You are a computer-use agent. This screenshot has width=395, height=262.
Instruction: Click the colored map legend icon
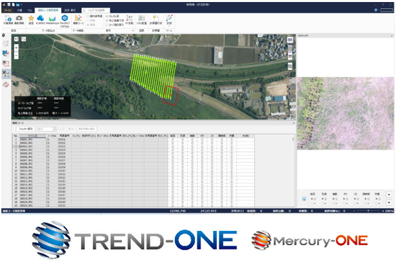[x=290, y=66]
